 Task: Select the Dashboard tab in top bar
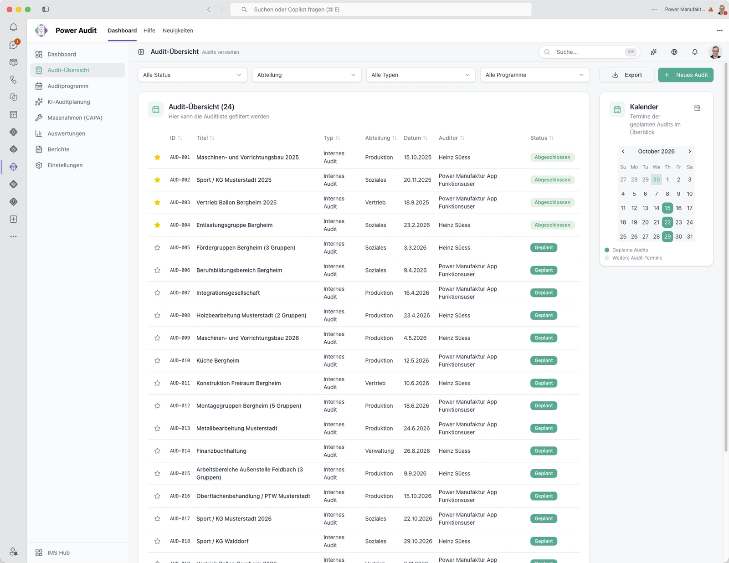122,31
